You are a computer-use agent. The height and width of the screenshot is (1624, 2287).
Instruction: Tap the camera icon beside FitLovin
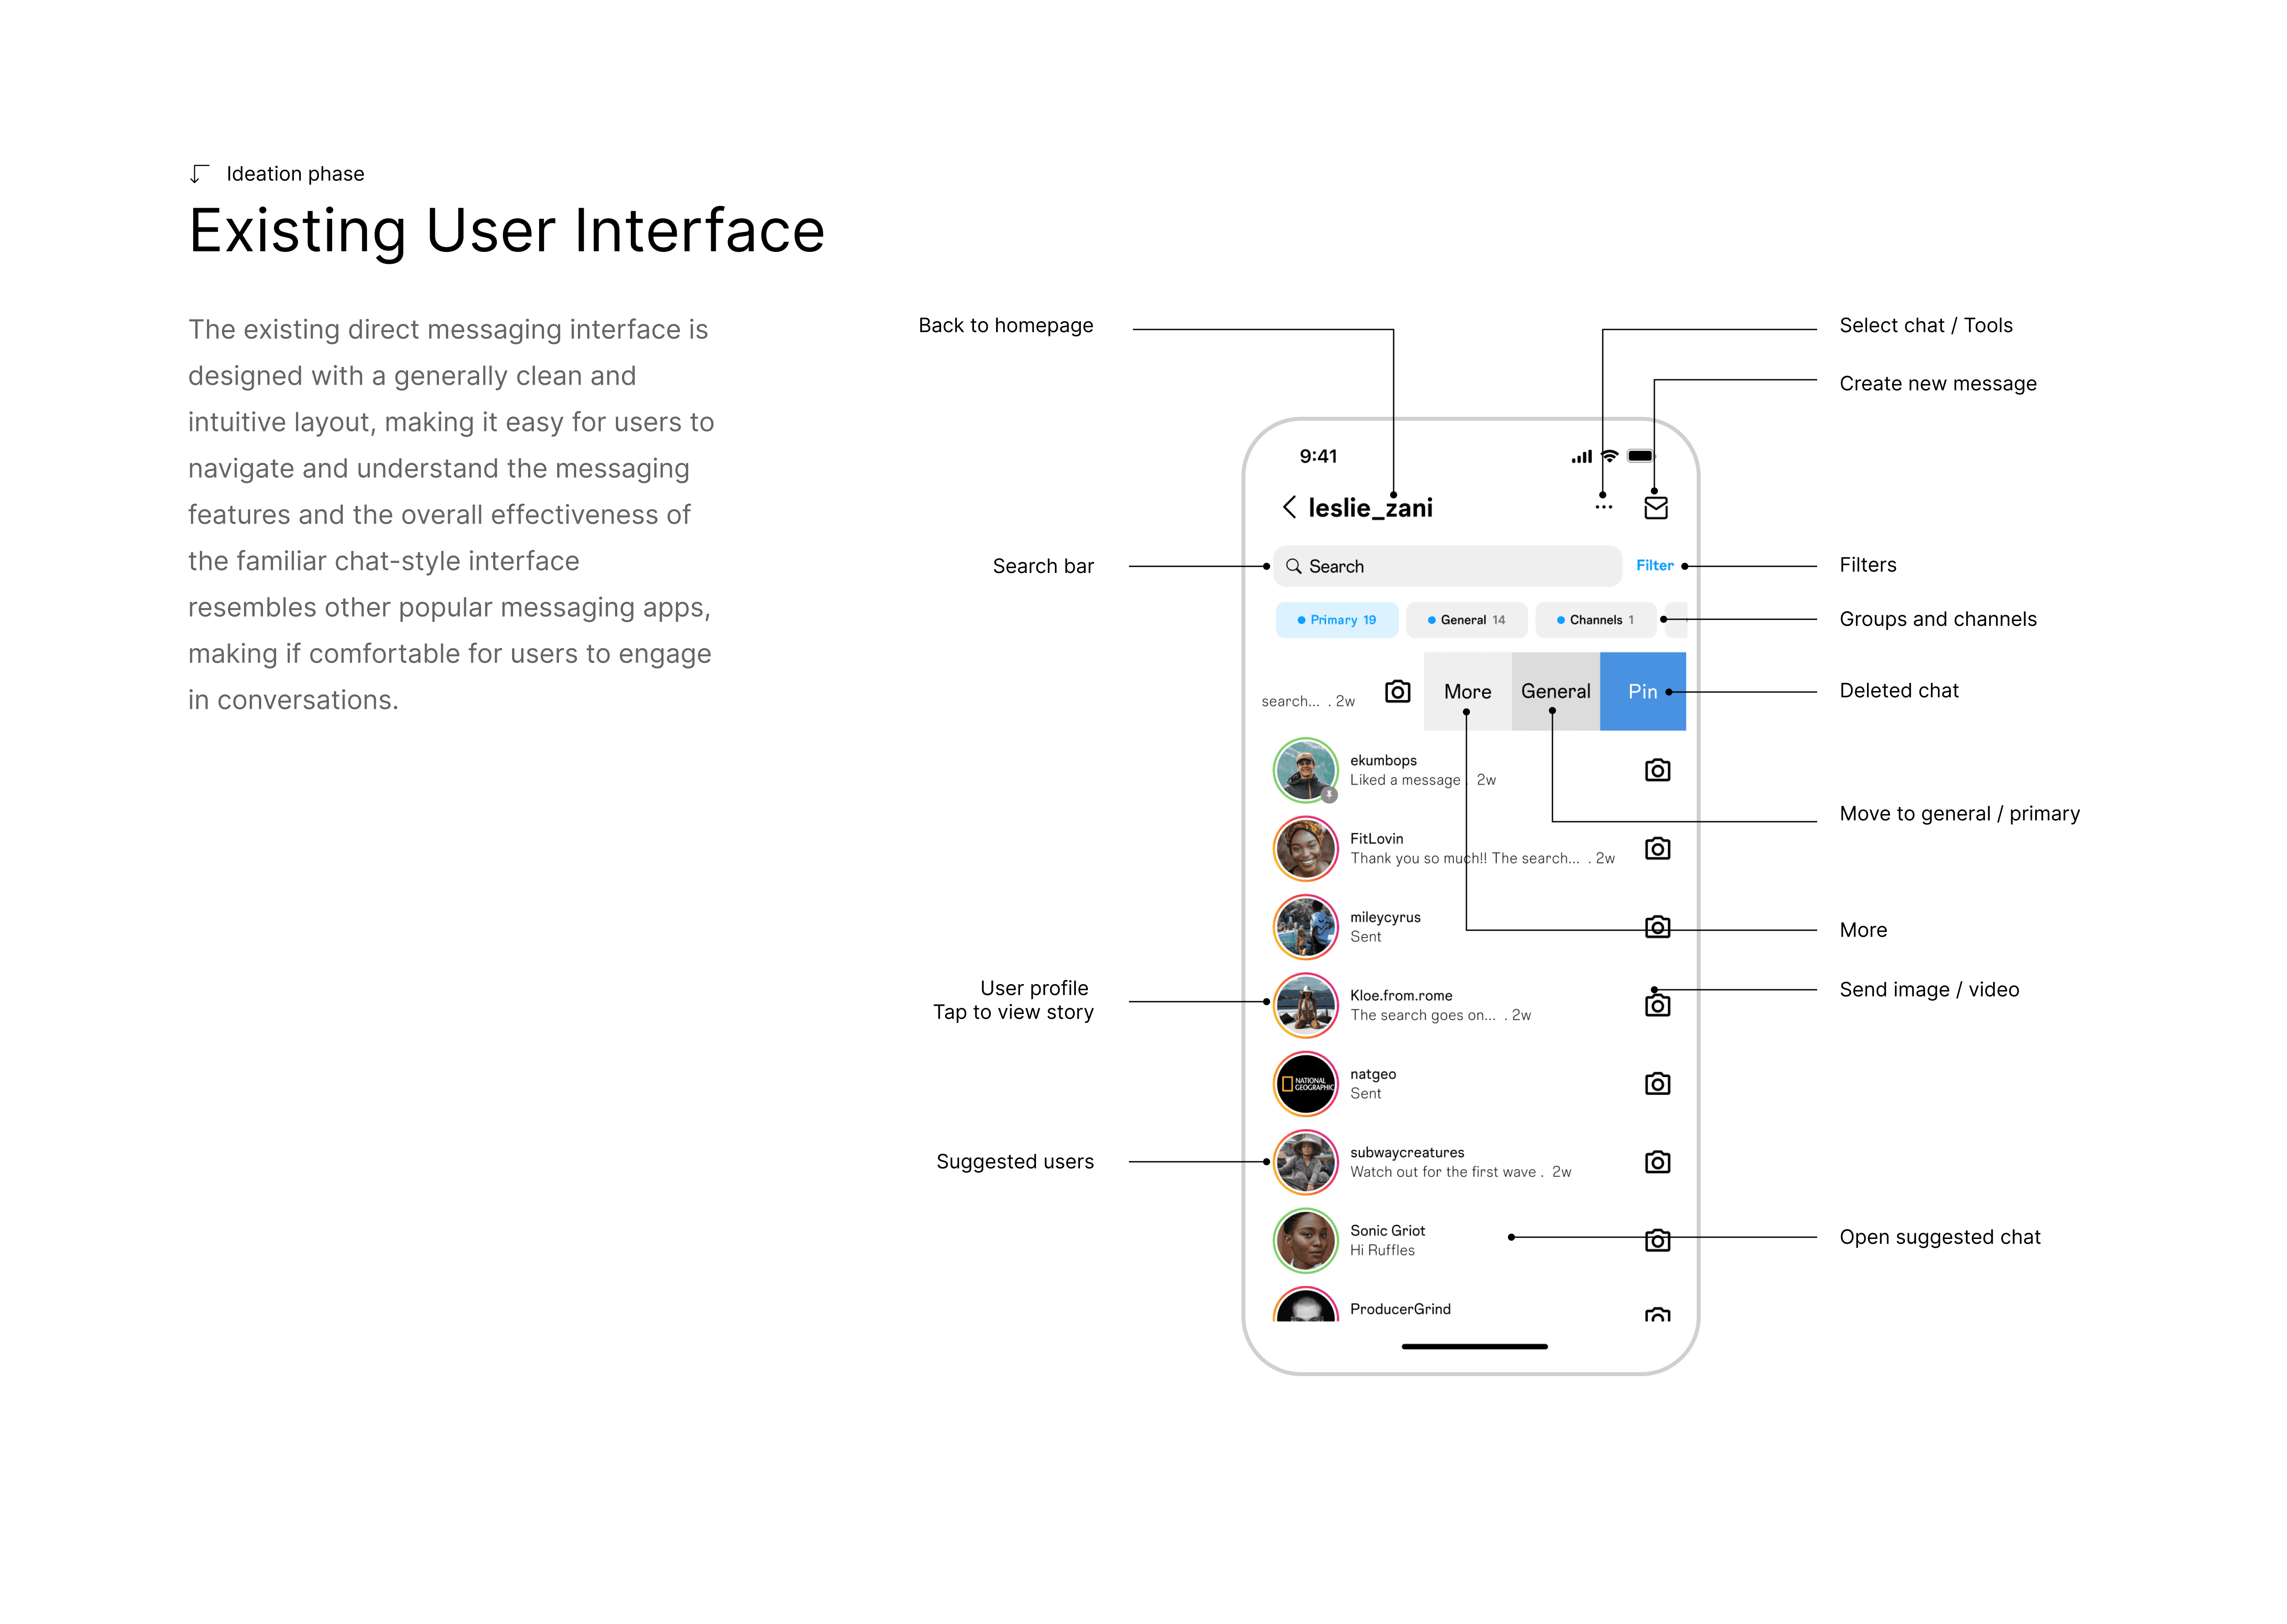click(x=1657, y=849)
